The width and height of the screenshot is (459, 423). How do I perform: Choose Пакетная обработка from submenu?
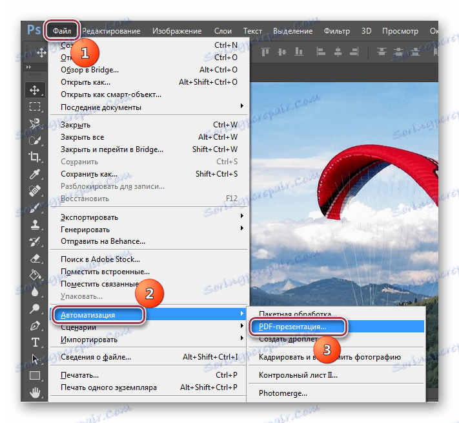(336, 314)
